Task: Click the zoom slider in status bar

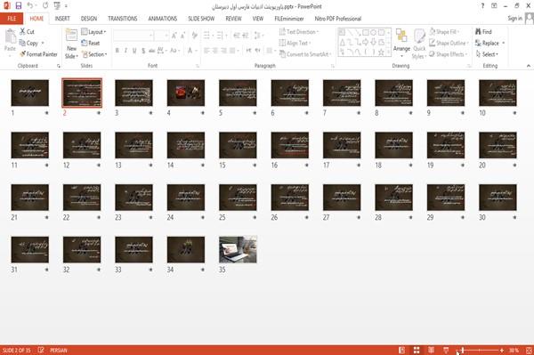Action: (481, 350)
